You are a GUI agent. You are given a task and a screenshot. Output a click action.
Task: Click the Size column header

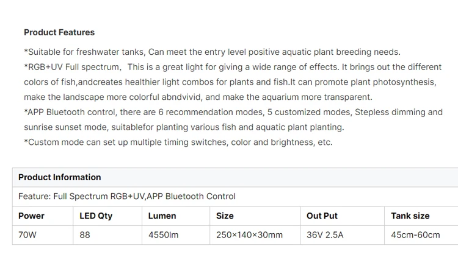click(x=255, y=216)
